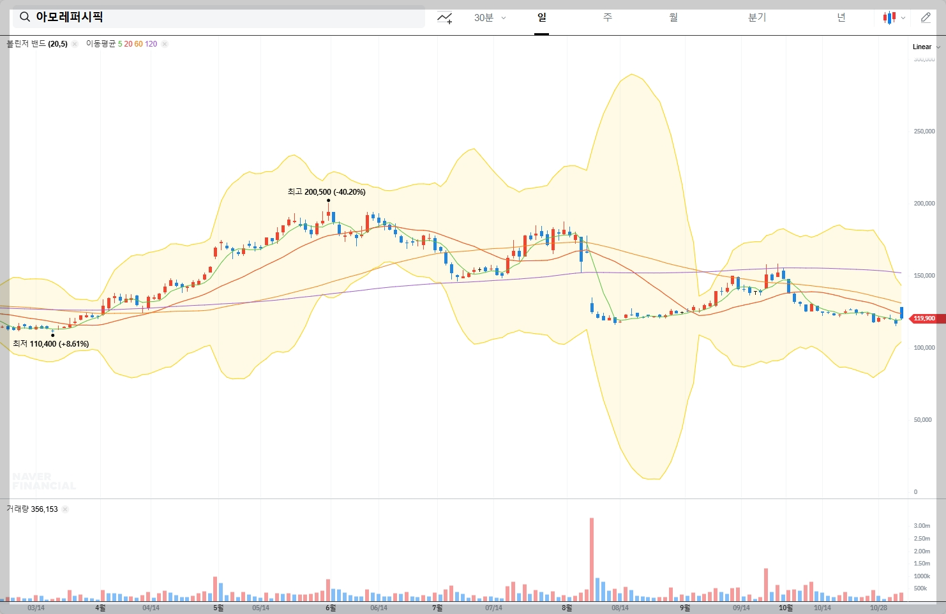Switch to the 년 yearly tab
This screenshot has width=946, height=614.
[841, 17]
